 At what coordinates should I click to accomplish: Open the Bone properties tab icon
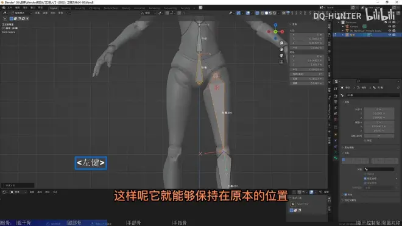(336, 158)
